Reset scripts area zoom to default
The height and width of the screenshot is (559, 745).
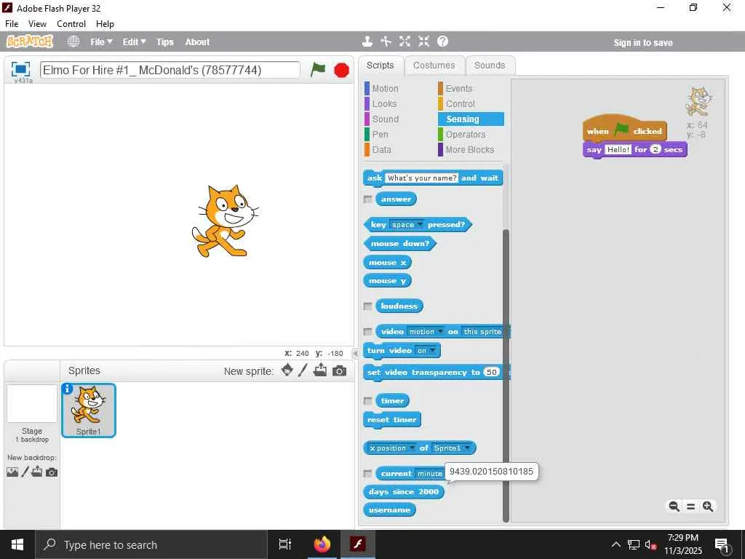(691, 507)
